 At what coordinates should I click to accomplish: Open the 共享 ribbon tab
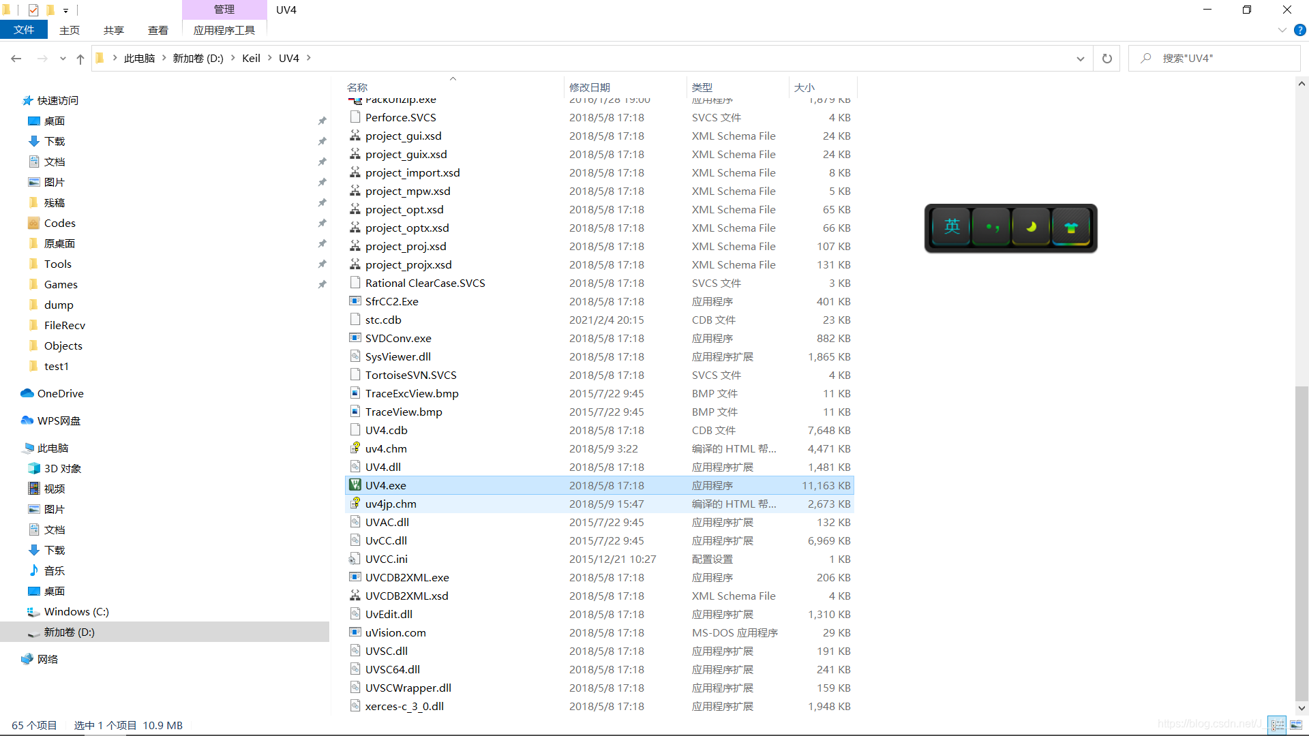pyautogui.click(x=114, y=30)
